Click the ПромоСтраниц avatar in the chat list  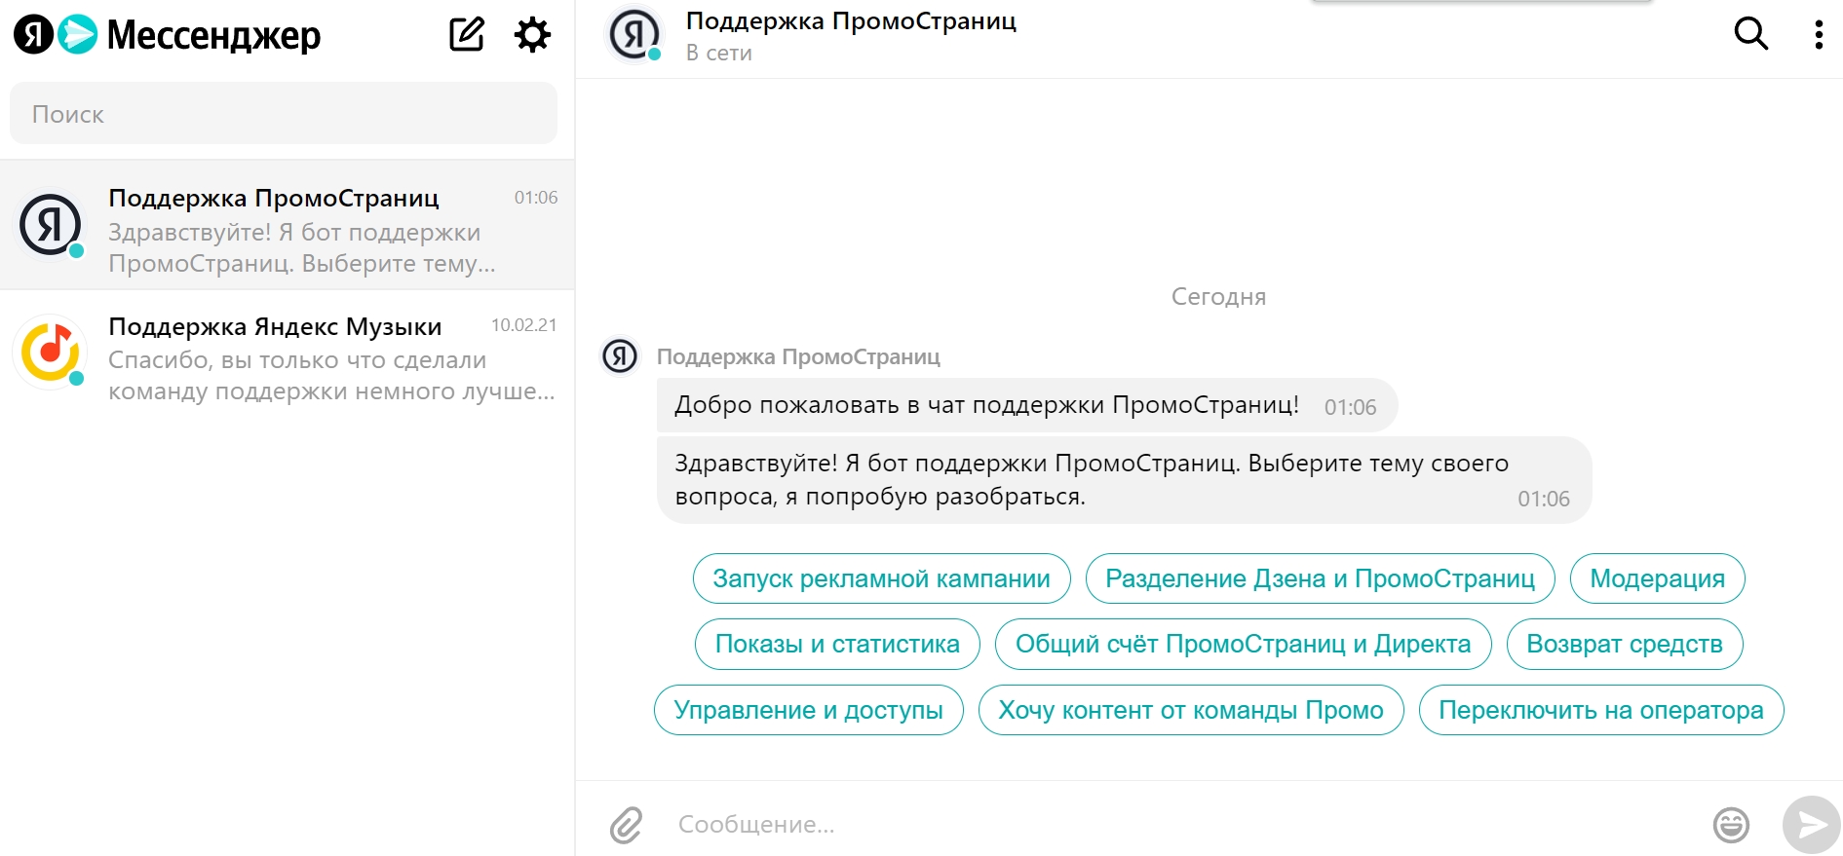tap(51, 224)
